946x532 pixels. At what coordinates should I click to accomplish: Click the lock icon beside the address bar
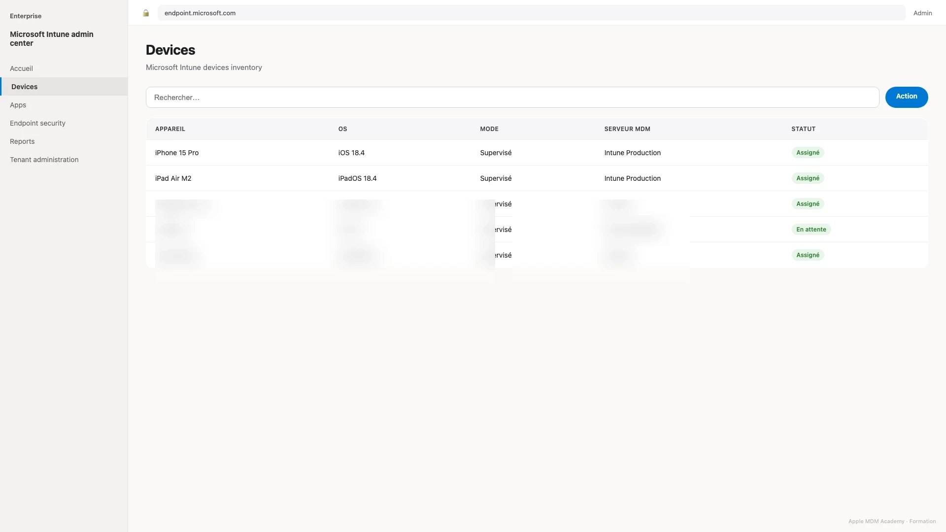[146, 13]
